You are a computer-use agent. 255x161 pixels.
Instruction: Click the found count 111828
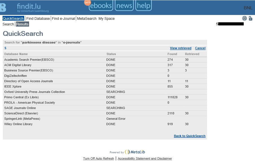tap(173, 97)
